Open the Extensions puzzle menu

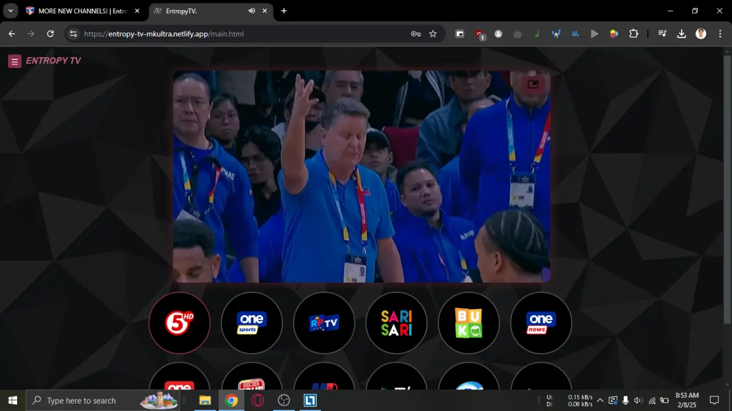(x=634, y=34)
